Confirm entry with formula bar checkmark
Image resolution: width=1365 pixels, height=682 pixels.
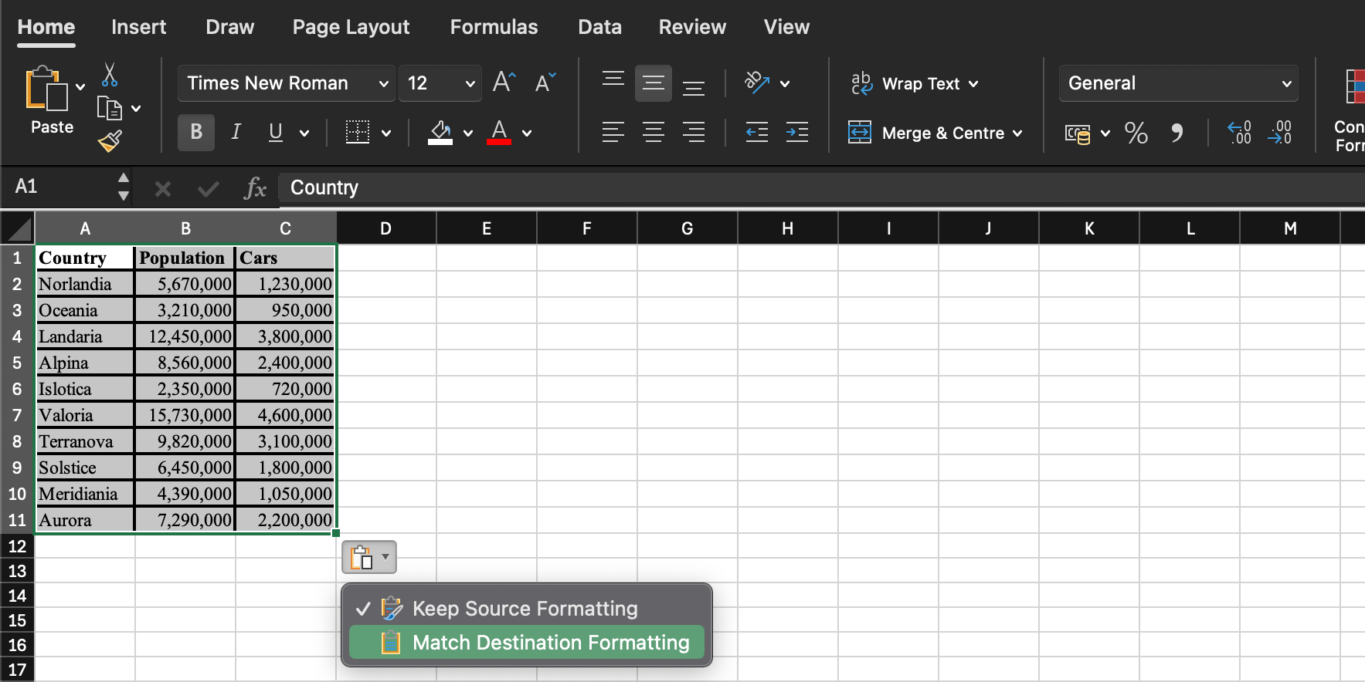209,188
